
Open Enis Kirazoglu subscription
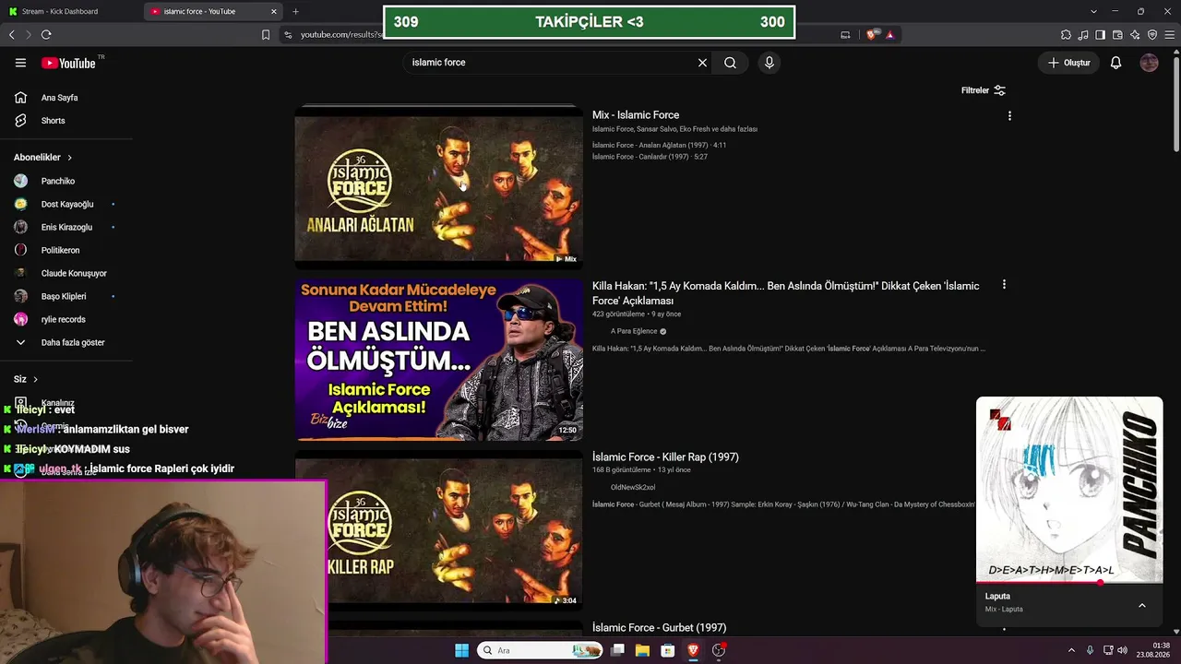coord(66,227)
